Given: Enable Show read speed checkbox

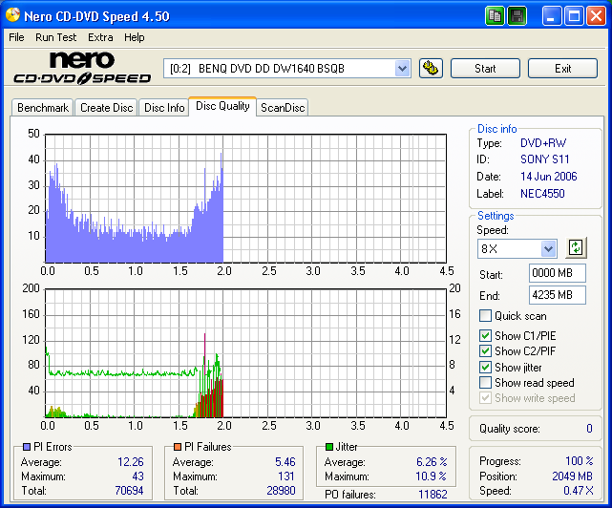Looking at the screenshot, I should point(486,383).
